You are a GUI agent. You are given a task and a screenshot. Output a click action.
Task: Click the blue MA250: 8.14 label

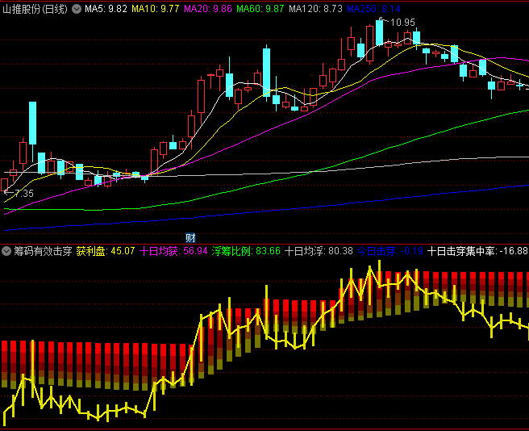(373, 9)
